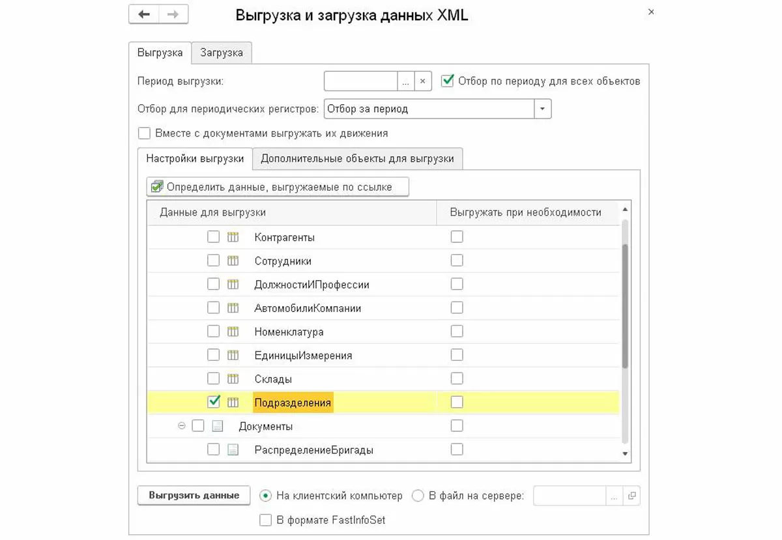Screen dimensions: 782x540
Task: Select the 'В файл на сервере' option
Action: (418, 496)
